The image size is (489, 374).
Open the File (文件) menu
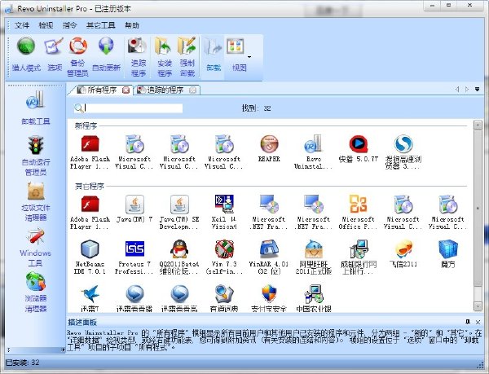coord(22,25)
